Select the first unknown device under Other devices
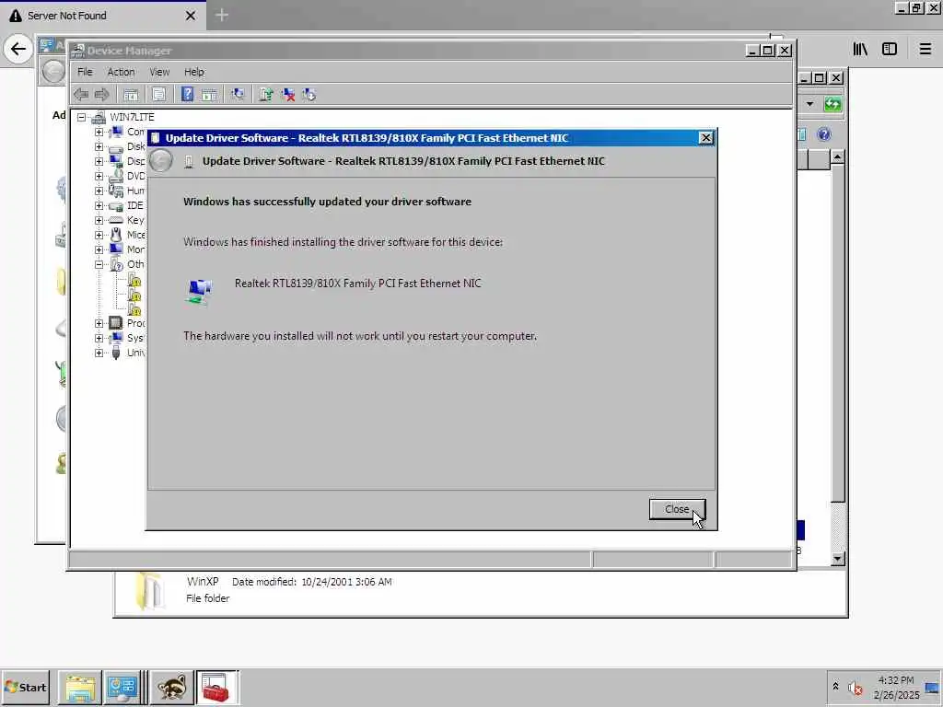The height and width of the screenshot is (707, 943). point(134,280)
